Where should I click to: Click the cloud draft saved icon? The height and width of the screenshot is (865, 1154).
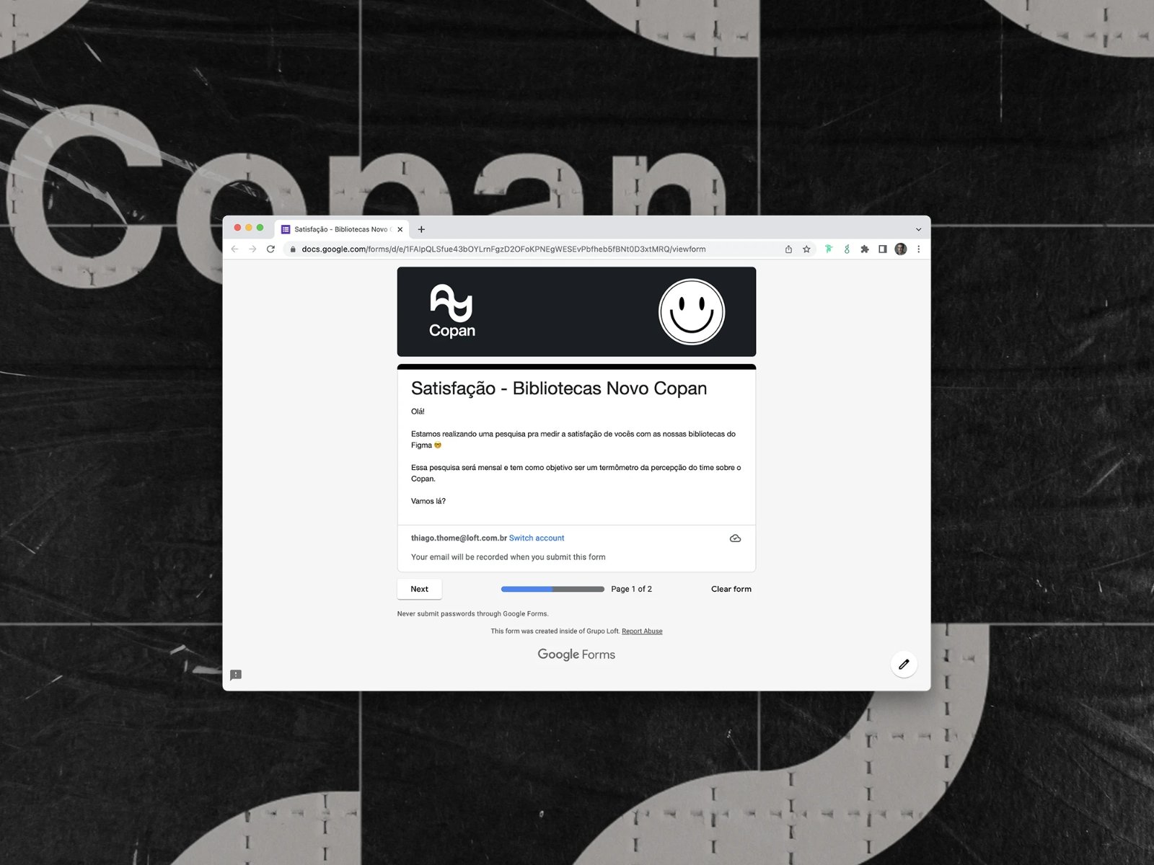click(735, 538)
